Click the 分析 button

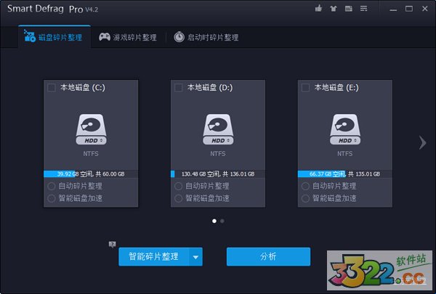point(268,257)
